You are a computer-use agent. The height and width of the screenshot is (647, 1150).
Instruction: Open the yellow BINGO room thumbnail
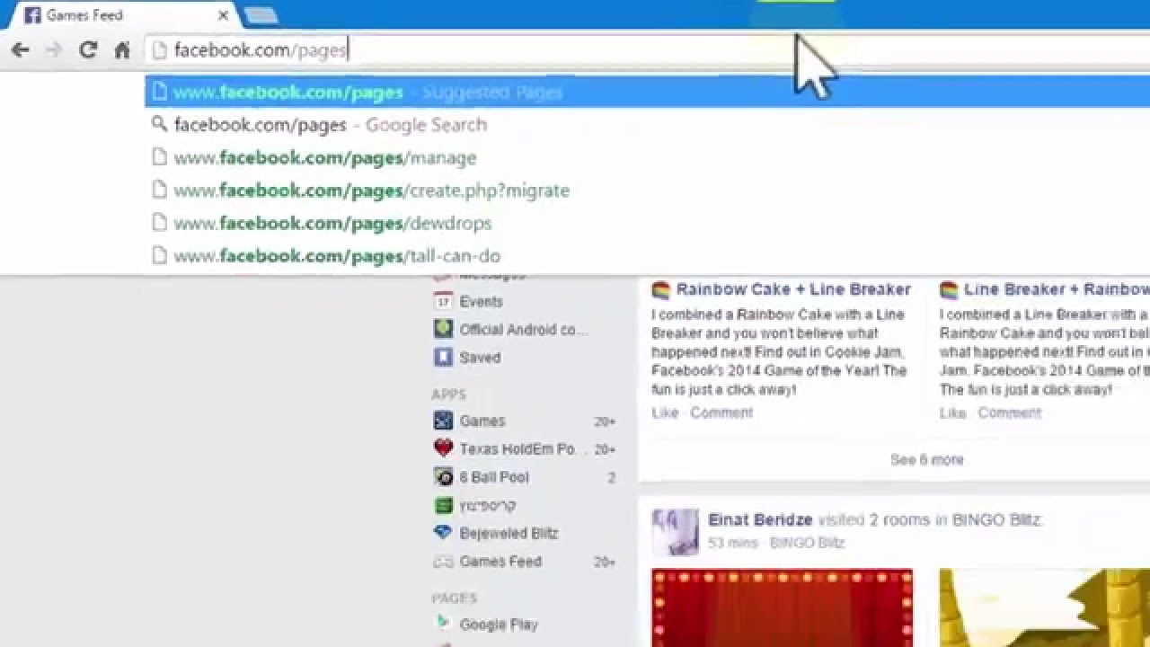[x=1044, y=607]
